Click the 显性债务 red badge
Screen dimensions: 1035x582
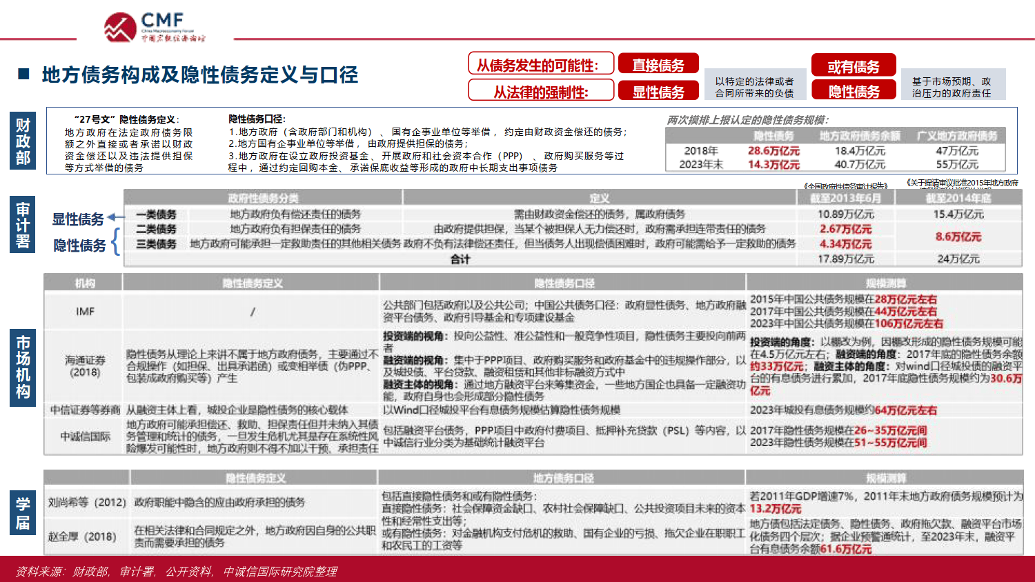pos(659,90)
